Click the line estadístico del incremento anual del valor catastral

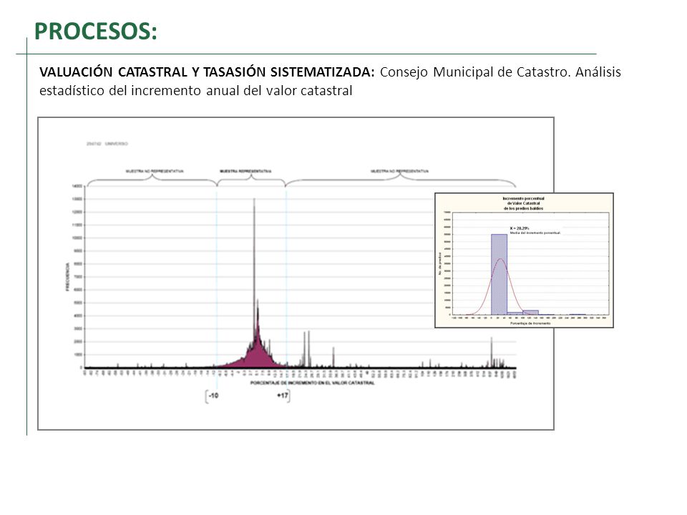(x=196, y=91)
